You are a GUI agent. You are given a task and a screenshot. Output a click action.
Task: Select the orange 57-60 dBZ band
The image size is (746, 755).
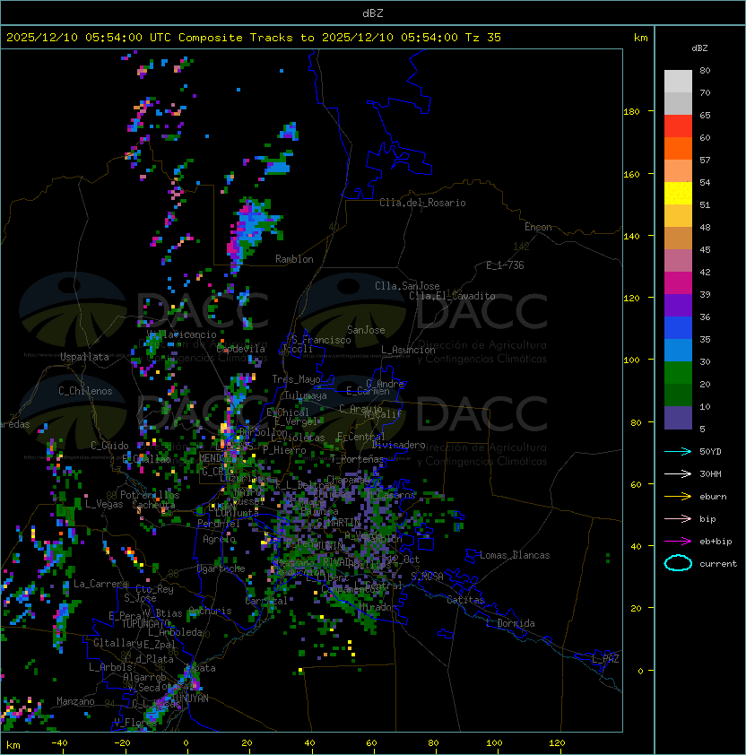tap(678, 149)
